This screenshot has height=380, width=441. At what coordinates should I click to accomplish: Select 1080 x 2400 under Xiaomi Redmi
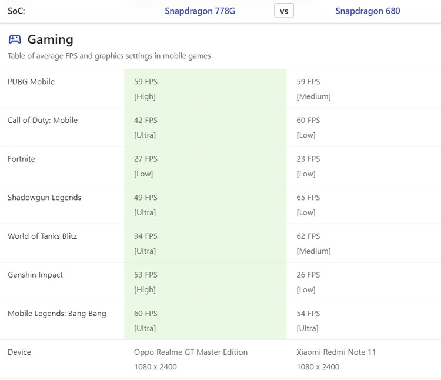click(318, 367)
